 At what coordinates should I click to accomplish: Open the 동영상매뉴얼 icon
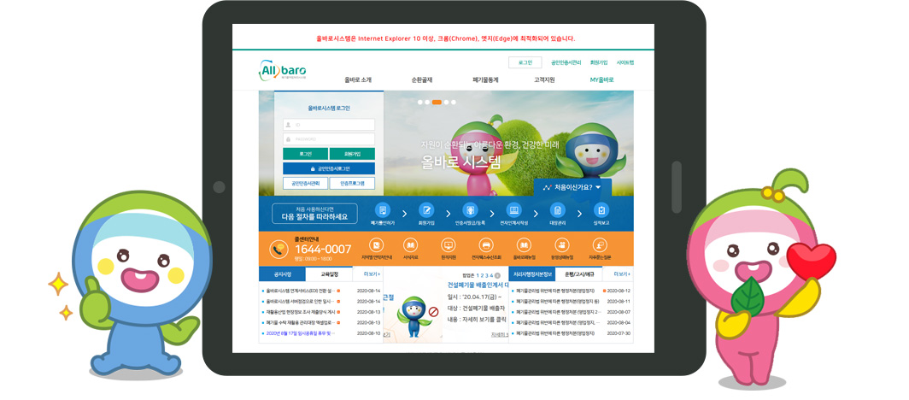point(562,244)
